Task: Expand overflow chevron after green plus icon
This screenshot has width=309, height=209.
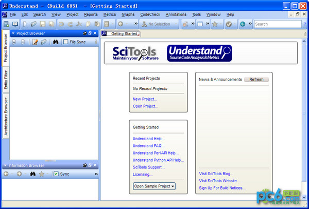Action: pos(250,24)
